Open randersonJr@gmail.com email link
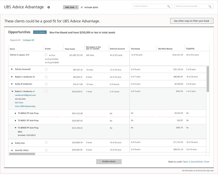 click(x=25, y=95)
